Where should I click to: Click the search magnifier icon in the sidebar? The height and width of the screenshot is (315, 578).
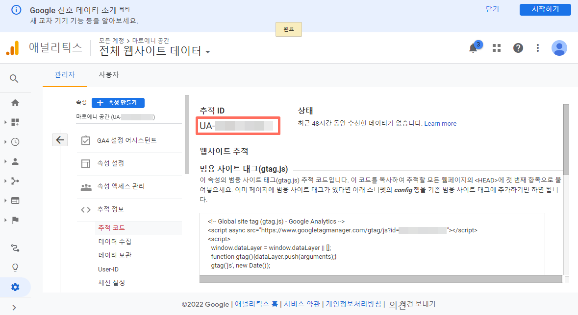coord(14,78)
